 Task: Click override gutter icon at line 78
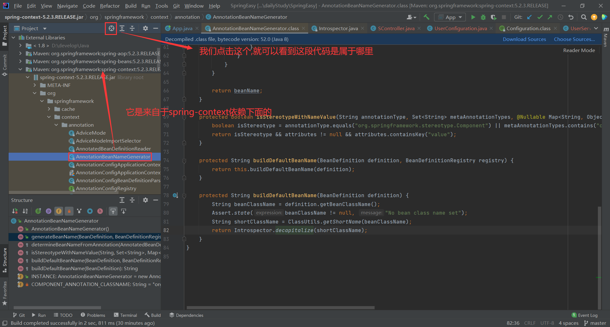click(175, 195)
